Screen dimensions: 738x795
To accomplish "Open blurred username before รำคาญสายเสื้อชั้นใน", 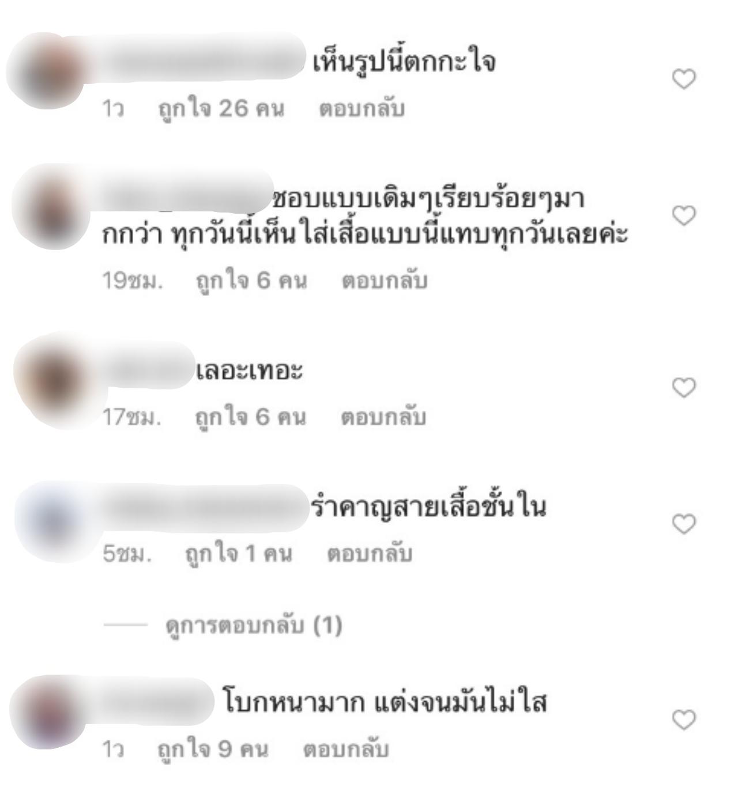I will (205, 508).
